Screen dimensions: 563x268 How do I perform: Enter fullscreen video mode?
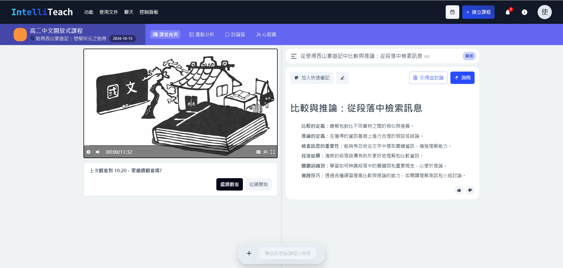click(273, 152)
